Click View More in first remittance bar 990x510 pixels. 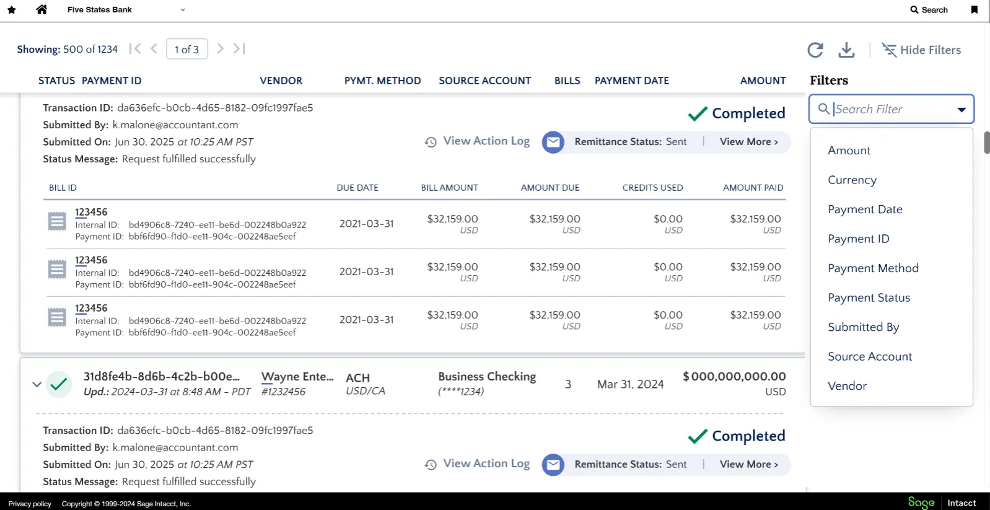[x=748, y=142]
